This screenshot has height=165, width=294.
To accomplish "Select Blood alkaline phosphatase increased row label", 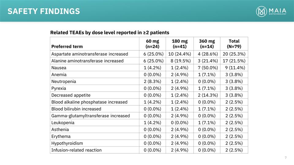I will [89, 102].
